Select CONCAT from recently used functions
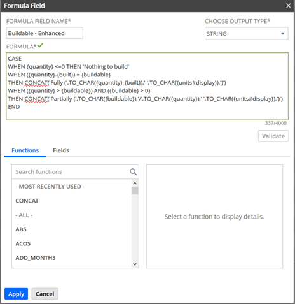This screenshot has height=304, width=295. (x=27, y=201)
